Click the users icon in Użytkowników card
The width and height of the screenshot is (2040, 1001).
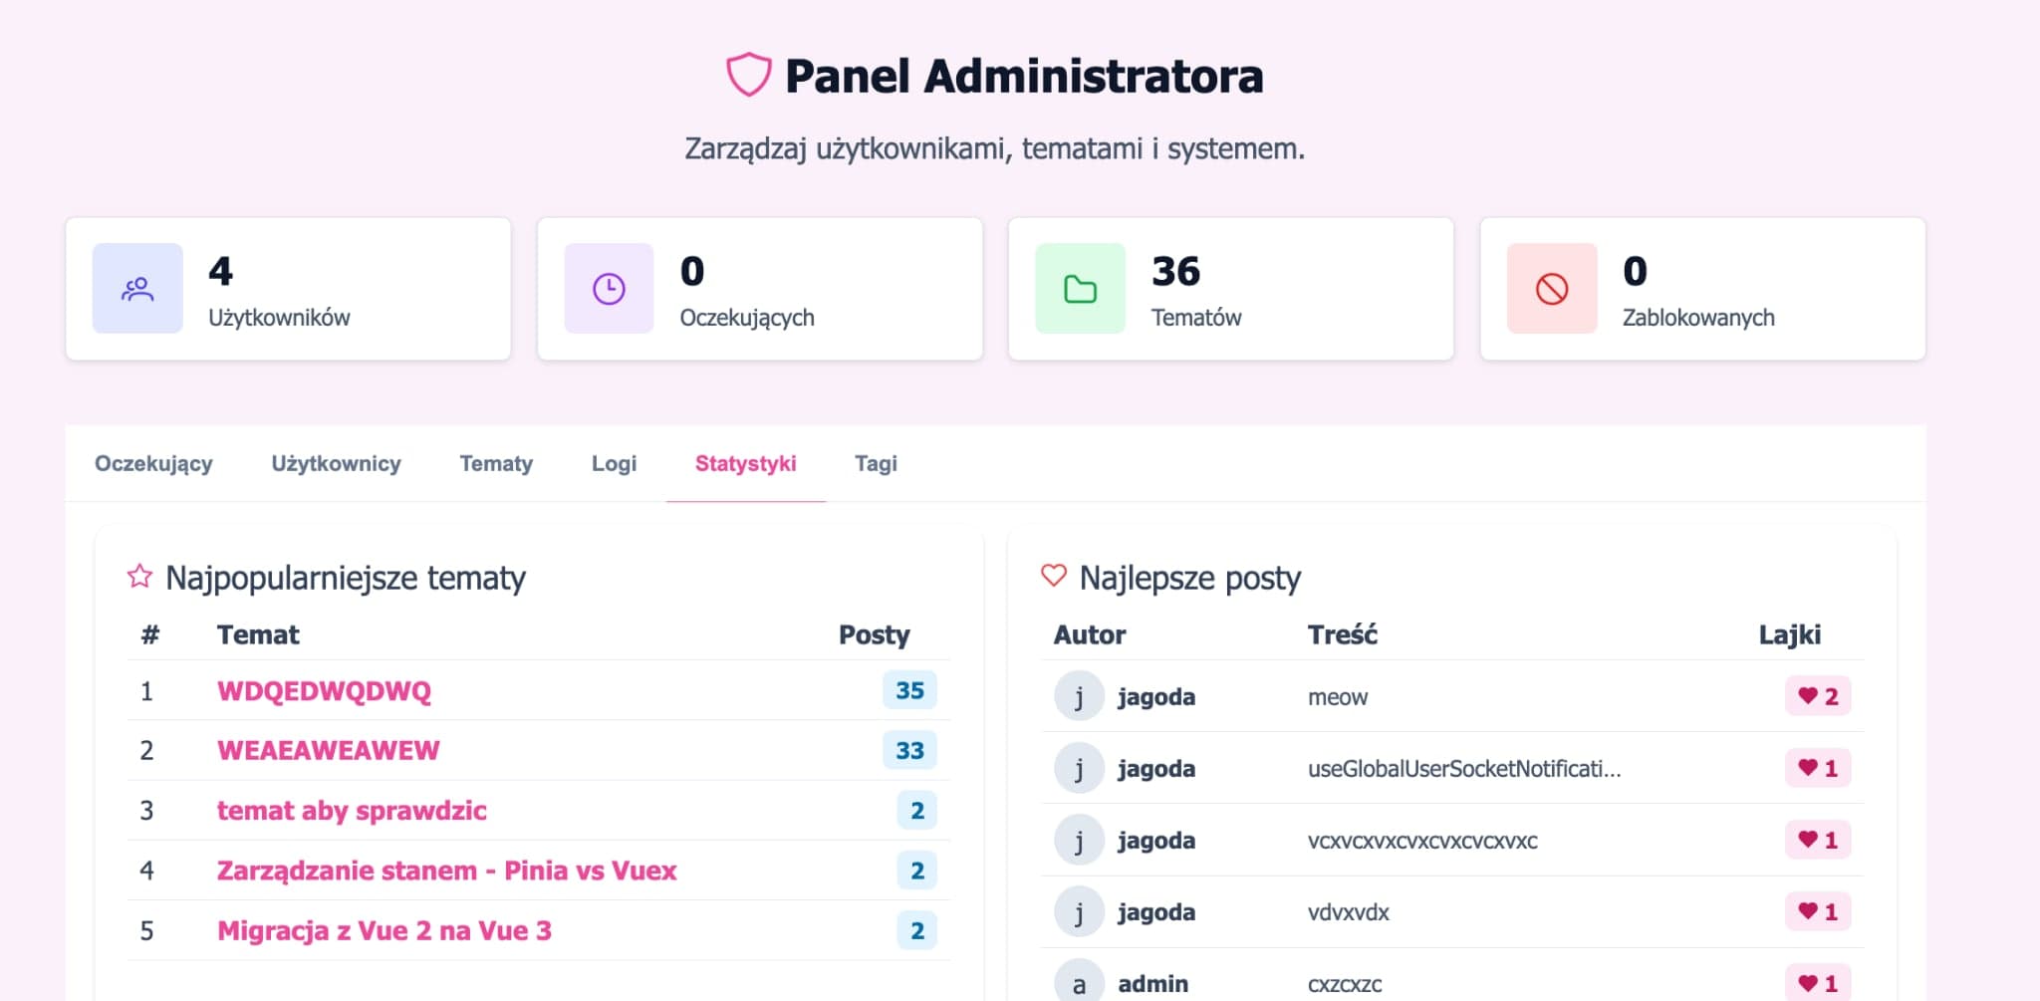tap(137, 289)
